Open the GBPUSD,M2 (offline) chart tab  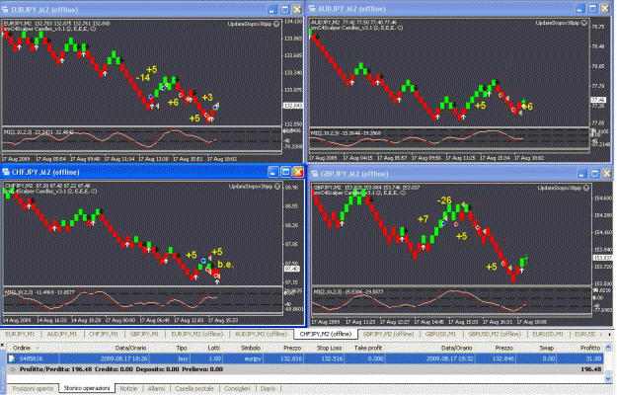click(495, 334)
